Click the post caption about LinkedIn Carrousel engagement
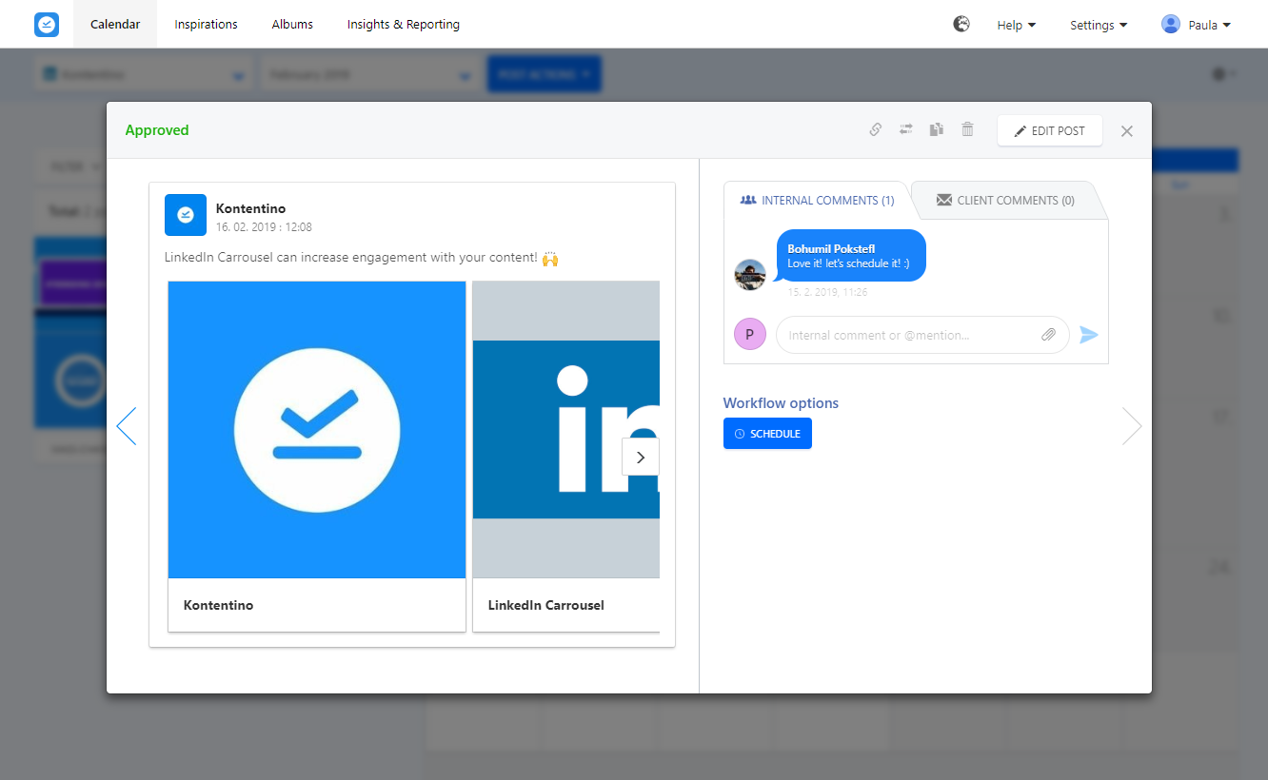This screenshot has width=1268, height=780. coord(361,258)
